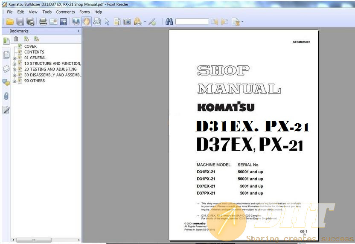Viewport: 355px width, 244px height.
Task: Choose the Select Text tool icon
Action: point(117,22)
